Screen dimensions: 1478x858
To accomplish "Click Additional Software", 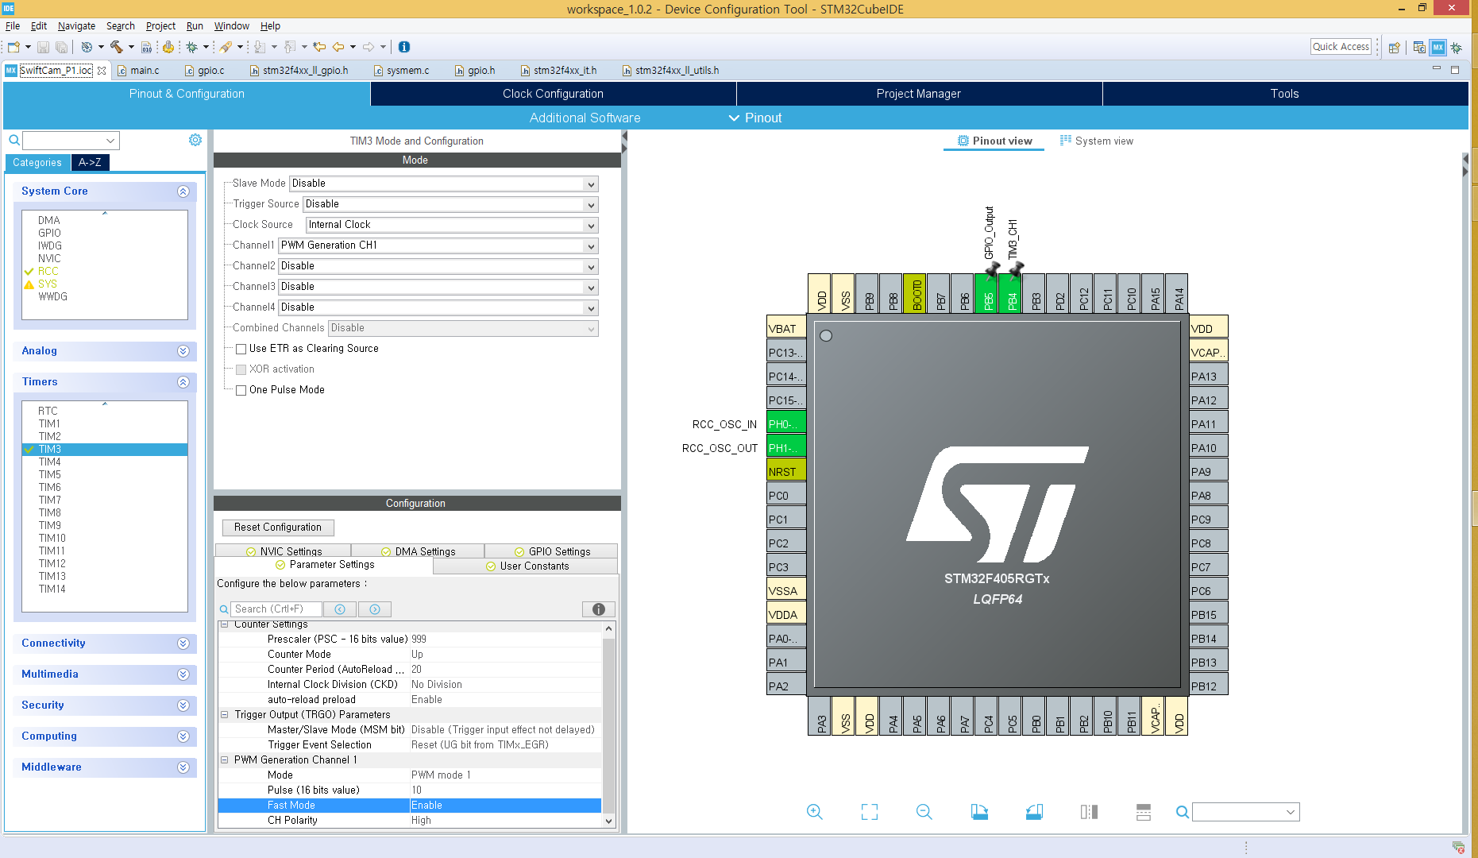I will click(585, 118).
